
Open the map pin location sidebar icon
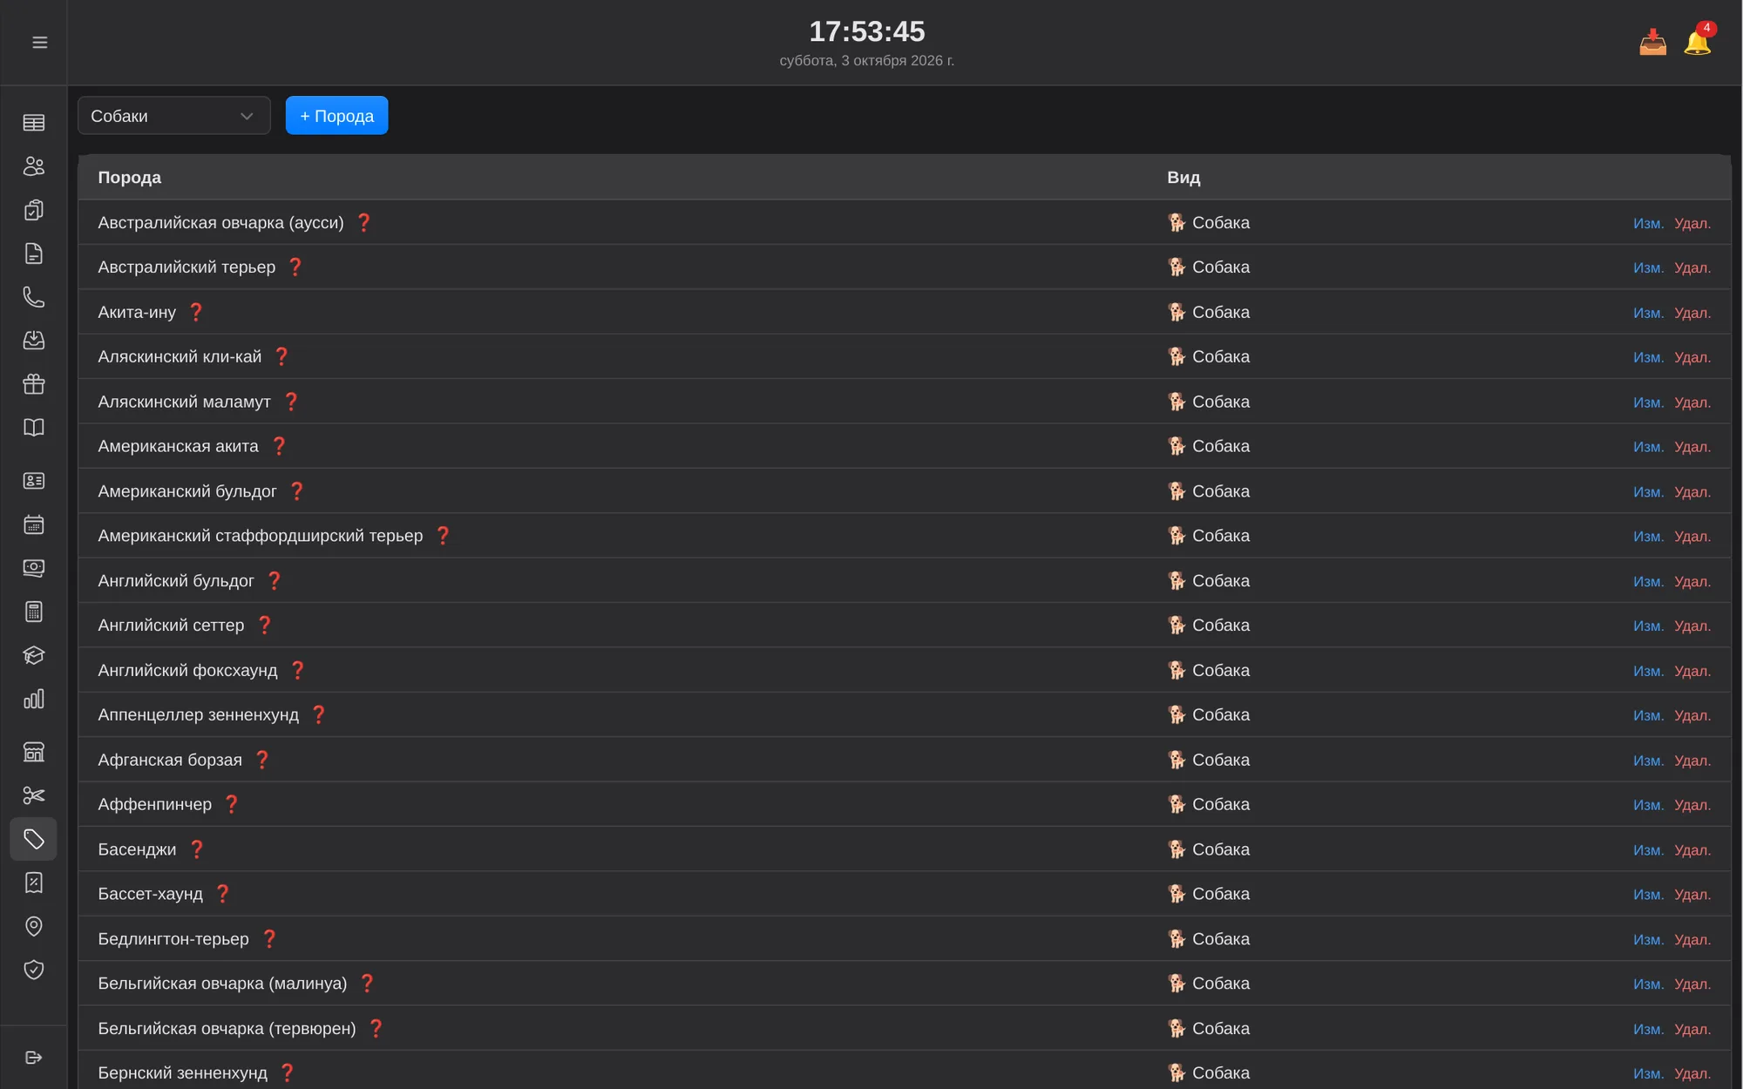(34, 926)
